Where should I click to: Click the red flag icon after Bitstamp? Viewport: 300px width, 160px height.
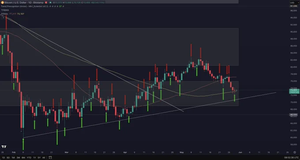pyautogui.click(x=46, y=3)
